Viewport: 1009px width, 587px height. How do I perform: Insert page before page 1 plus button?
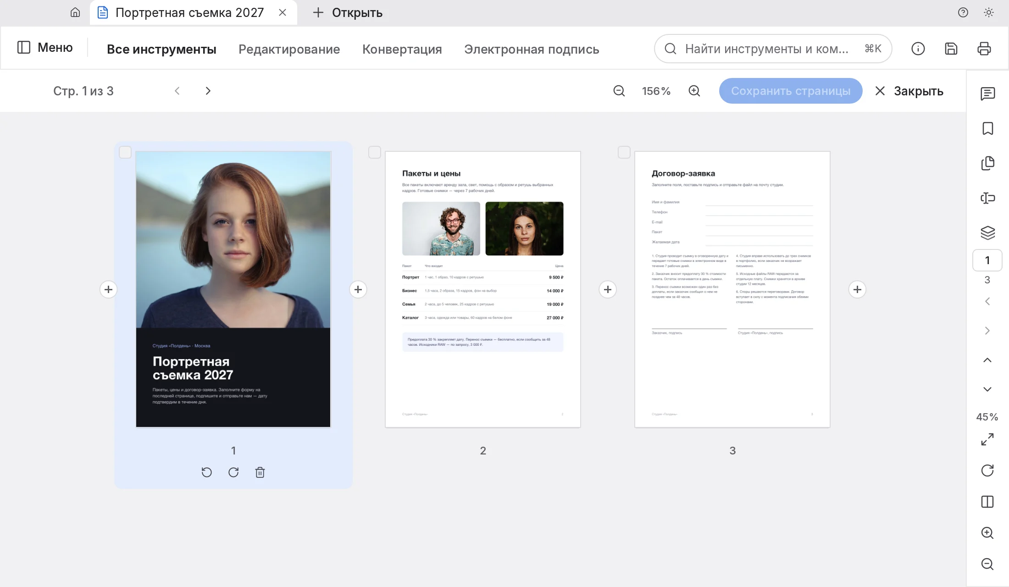[x=109, y=289]
